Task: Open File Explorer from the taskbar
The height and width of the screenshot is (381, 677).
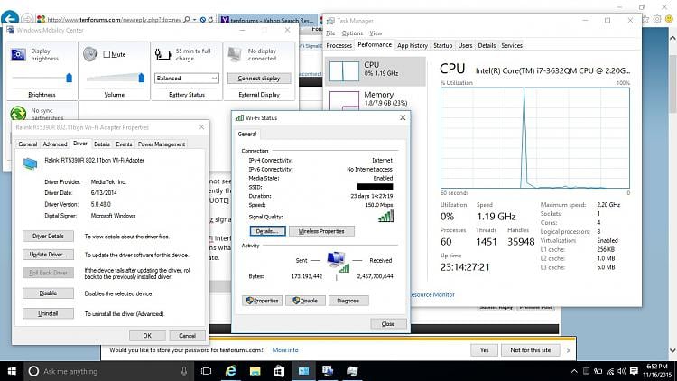Action: [x=255, y=371]
